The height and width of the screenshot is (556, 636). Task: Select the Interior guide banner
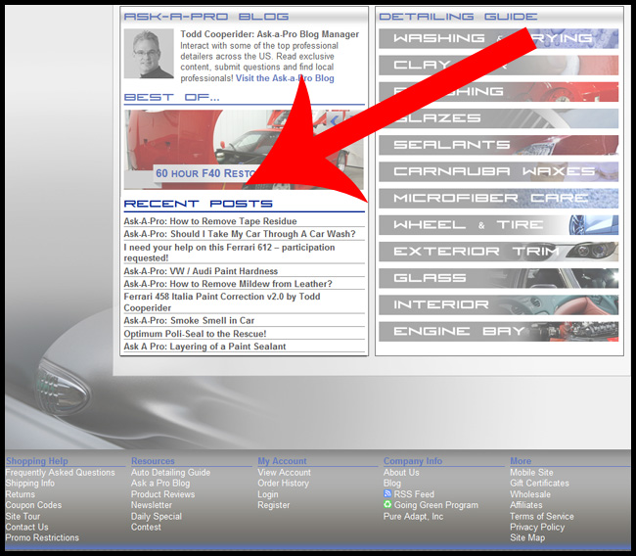(498, 304)
